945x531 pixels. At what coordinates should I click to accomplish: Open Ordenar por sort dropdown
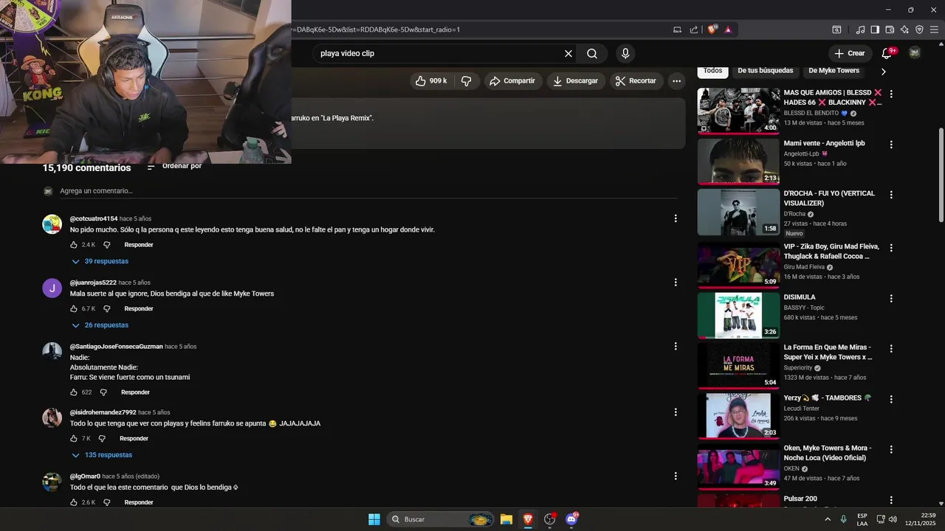[x=174, y=167]
